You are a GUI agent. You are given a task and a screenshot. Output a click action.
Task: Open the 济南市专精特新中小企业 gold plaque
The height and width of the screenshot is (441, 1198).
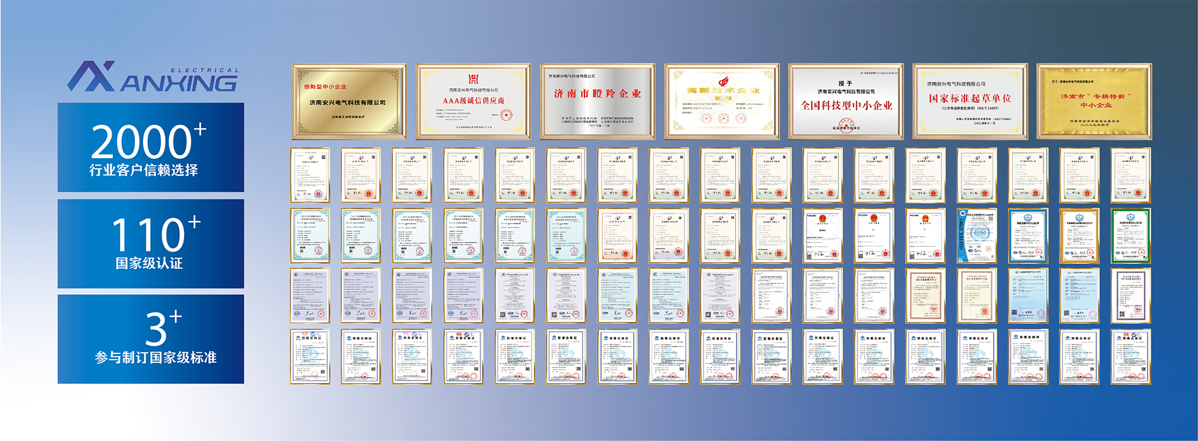(1094, 101)
